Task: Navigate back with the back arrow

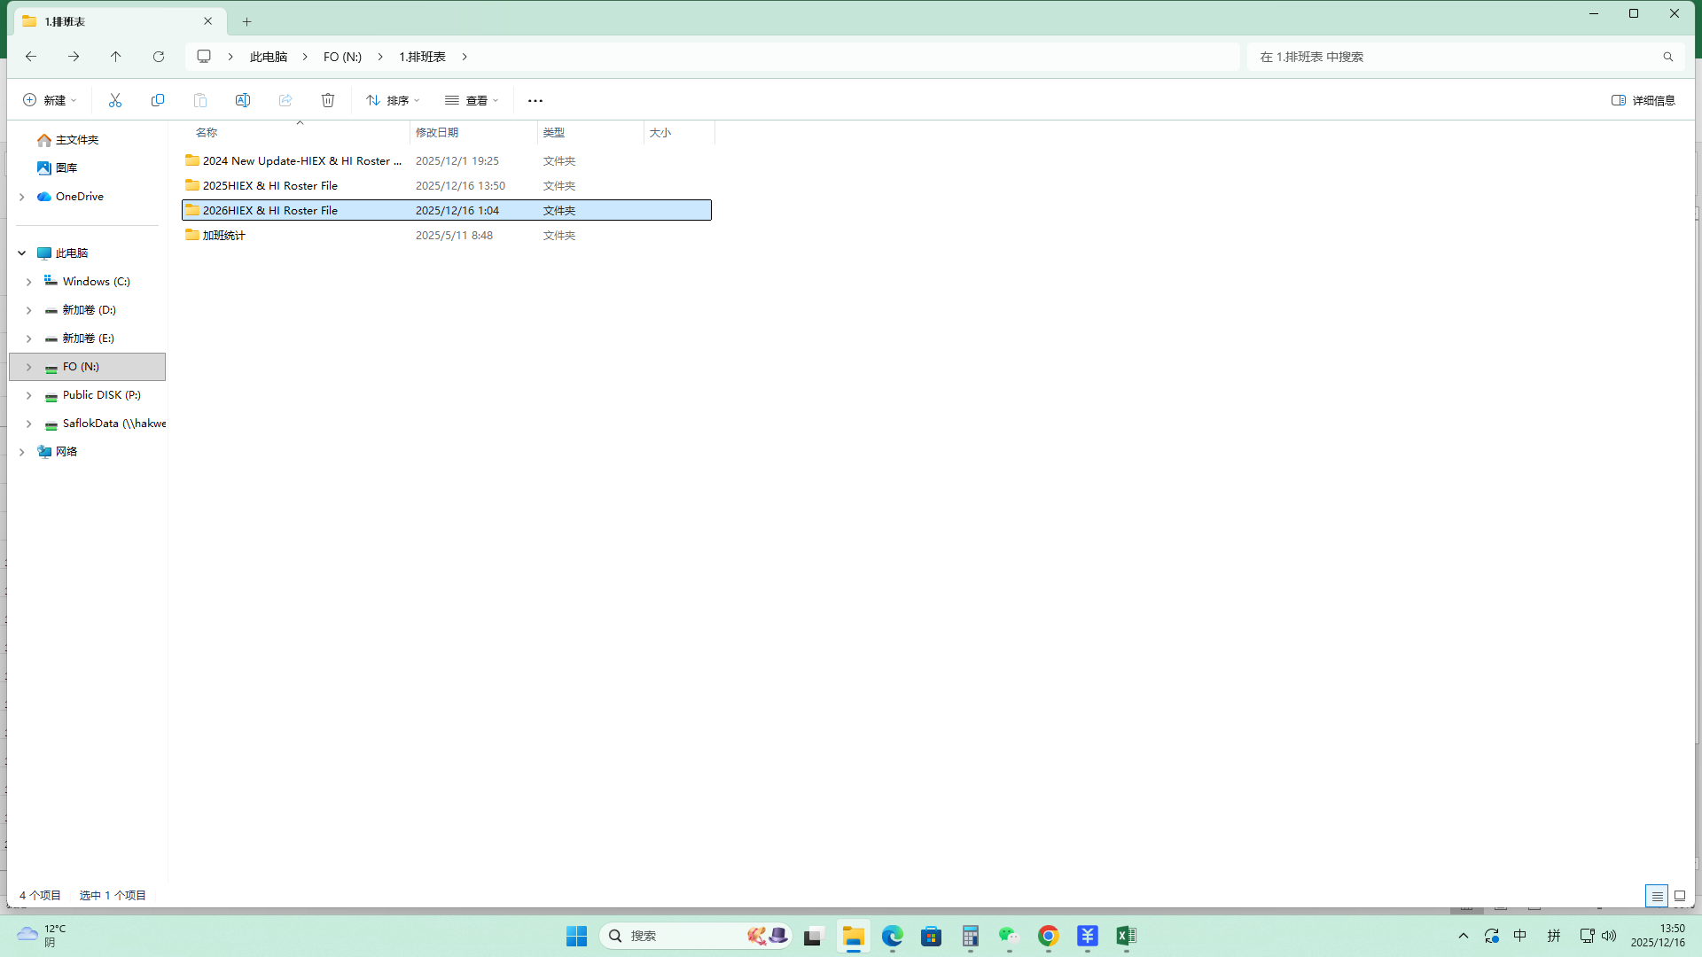Action: 31,57
